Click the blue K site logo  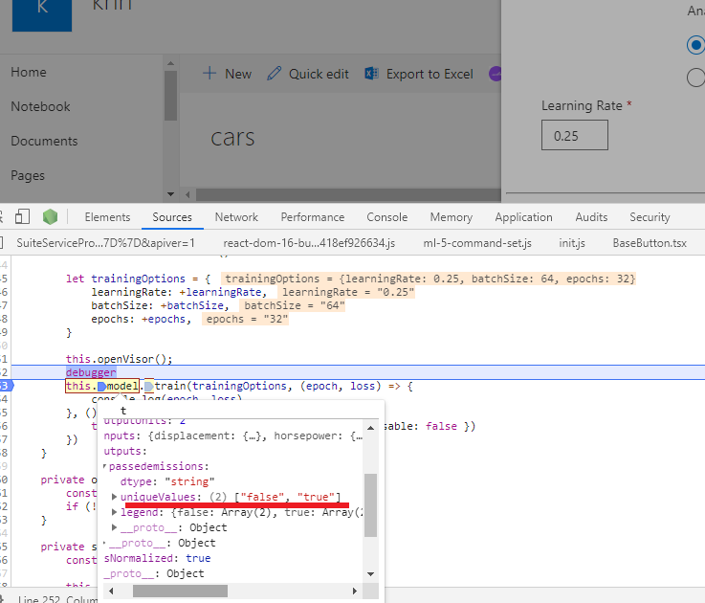point(42,15)
